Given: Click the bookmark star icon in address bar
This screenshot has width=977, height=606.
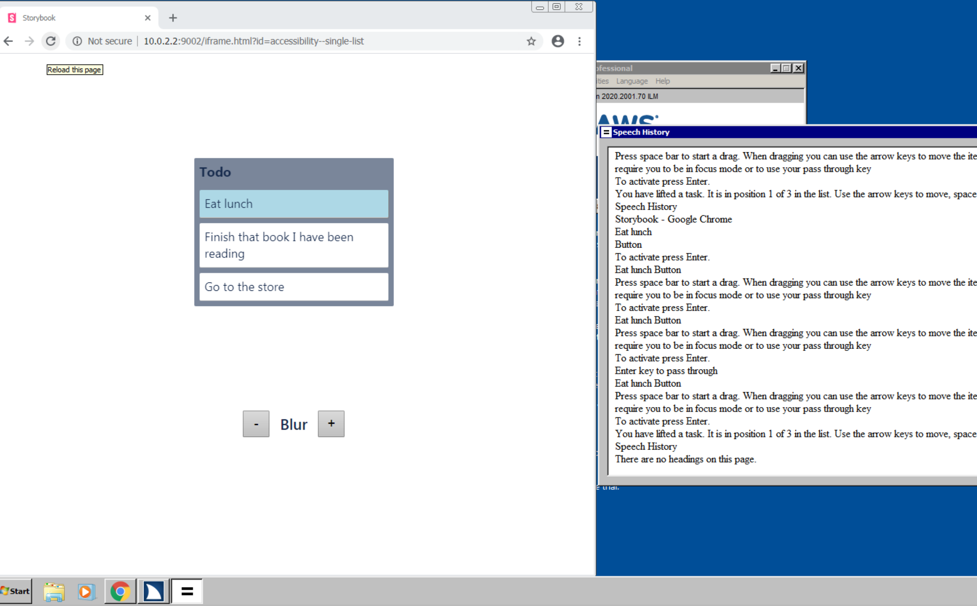Looking at the screenshot, I should point(531,41).
